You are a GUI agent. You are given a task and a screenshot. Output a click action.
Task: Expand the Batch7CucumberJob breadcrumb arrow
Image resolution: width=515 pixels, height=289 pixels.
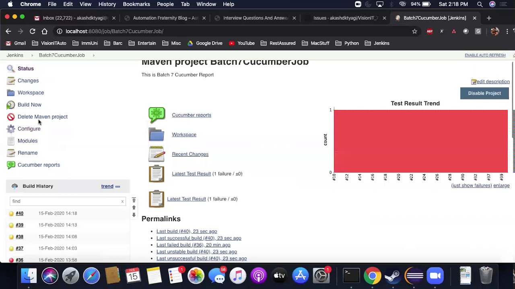point(94,55)
